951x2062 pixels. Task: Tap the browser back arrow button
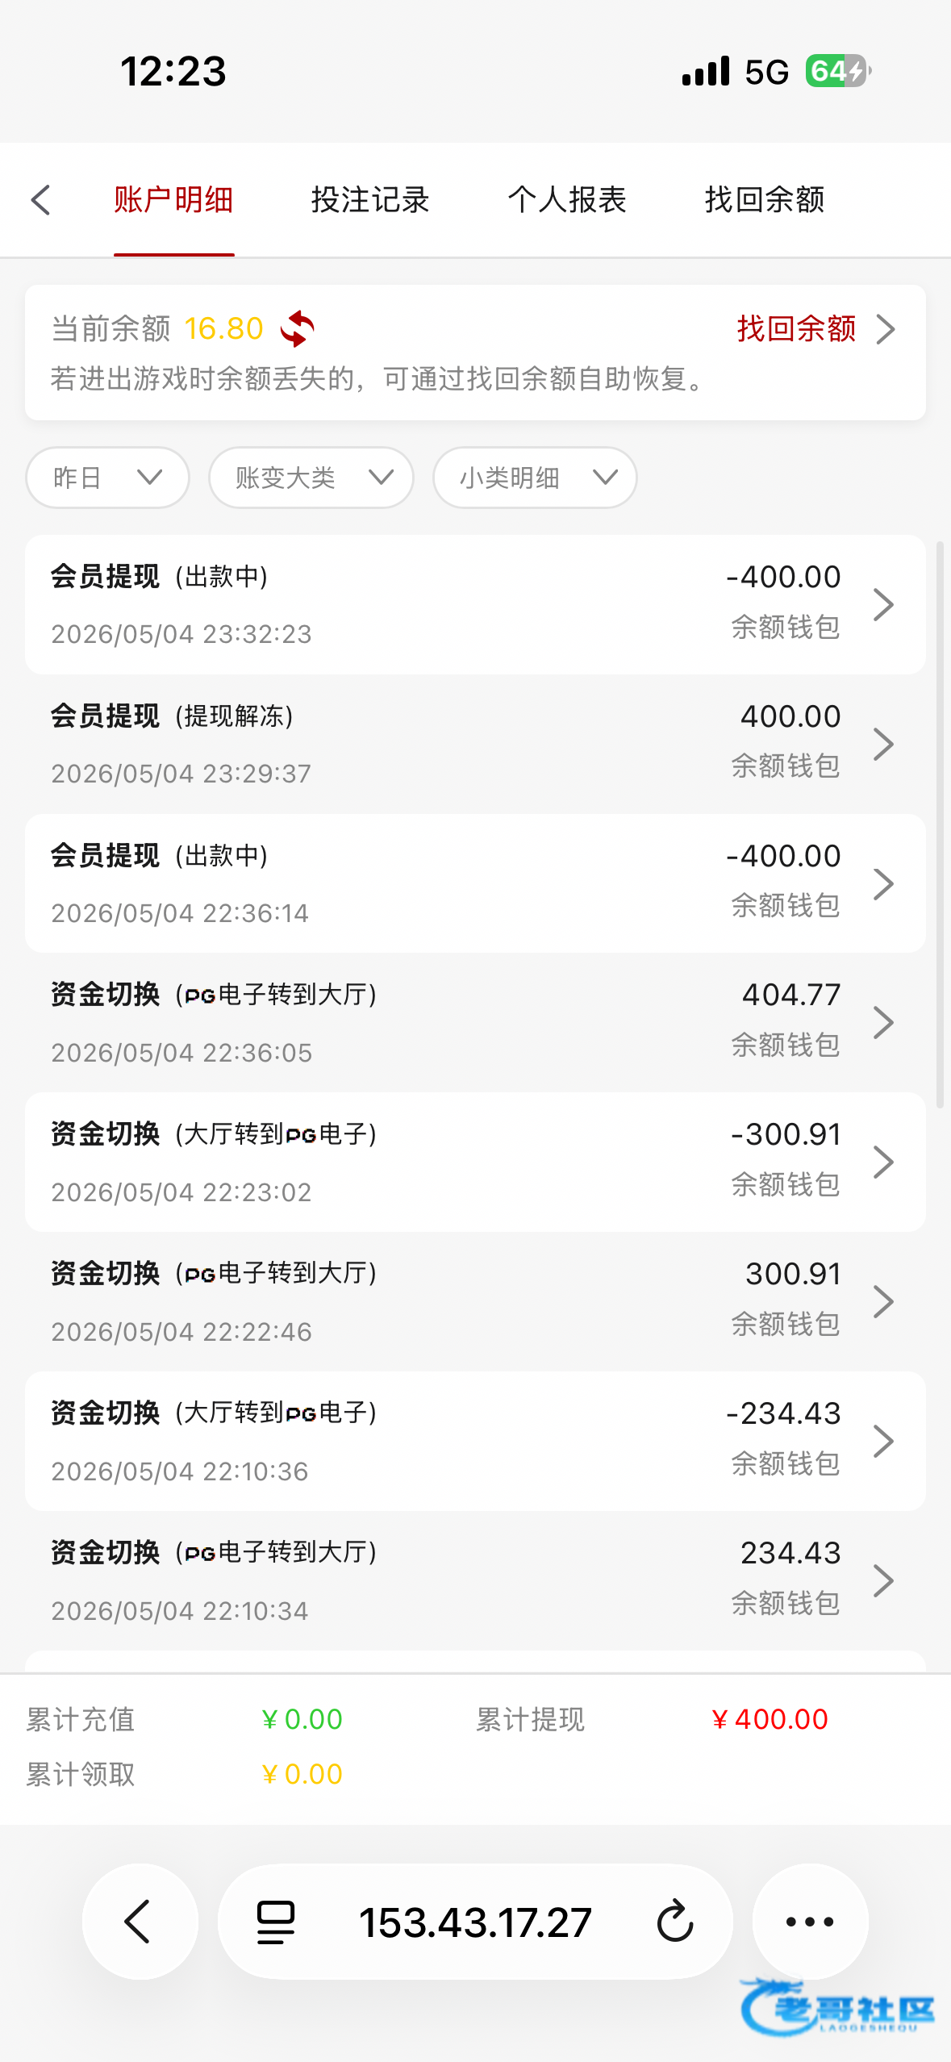pyautogui.click(x=140, y=1921)
